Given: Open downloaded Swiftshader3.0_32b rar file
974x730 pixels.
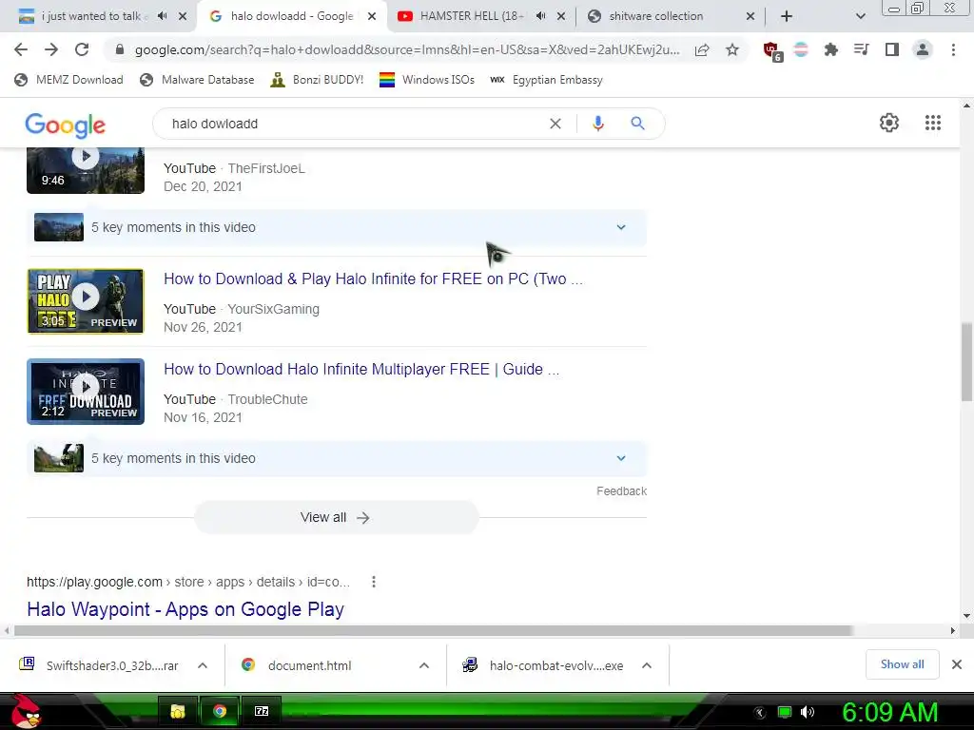Looking at the screenshot, I should click(x=99, y=665).
